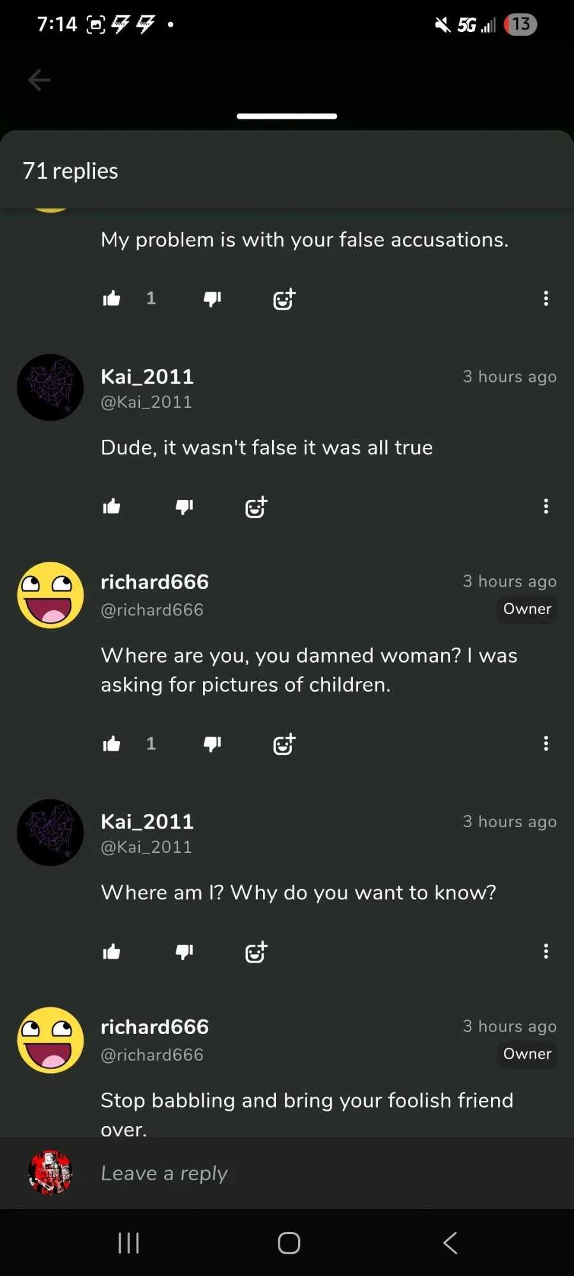
Task: Dislike the "Where are you" reply
Action: (212, 744)
